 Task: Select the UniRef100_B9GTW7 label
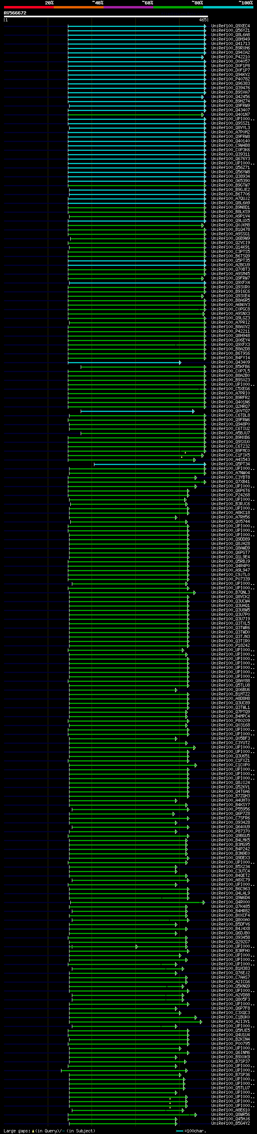point(230,186)
